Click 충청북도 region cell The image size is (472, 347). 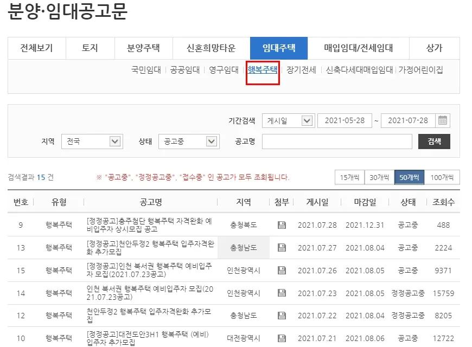pos(243,225)
